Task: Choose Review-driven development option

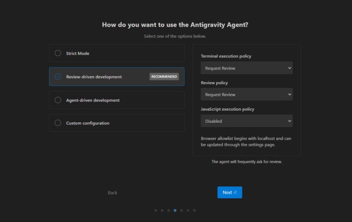Action: [x=58, y=77]
